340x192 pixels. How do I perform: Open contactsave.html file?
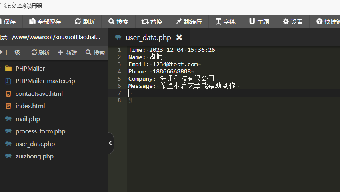point(39,94)
